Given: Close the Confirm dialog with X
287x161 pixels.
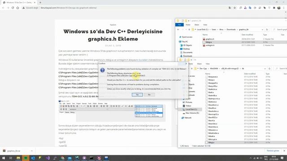Looking at the screenshot, I should pos(186,64).
